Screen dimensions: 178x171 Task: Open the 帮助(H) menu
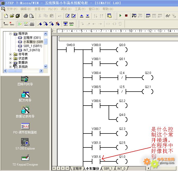108,9
